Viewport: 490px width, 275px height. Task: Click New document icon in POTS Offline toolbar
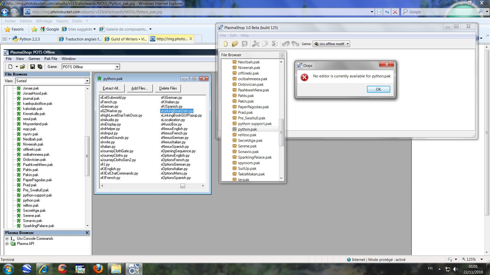(10, 67)
